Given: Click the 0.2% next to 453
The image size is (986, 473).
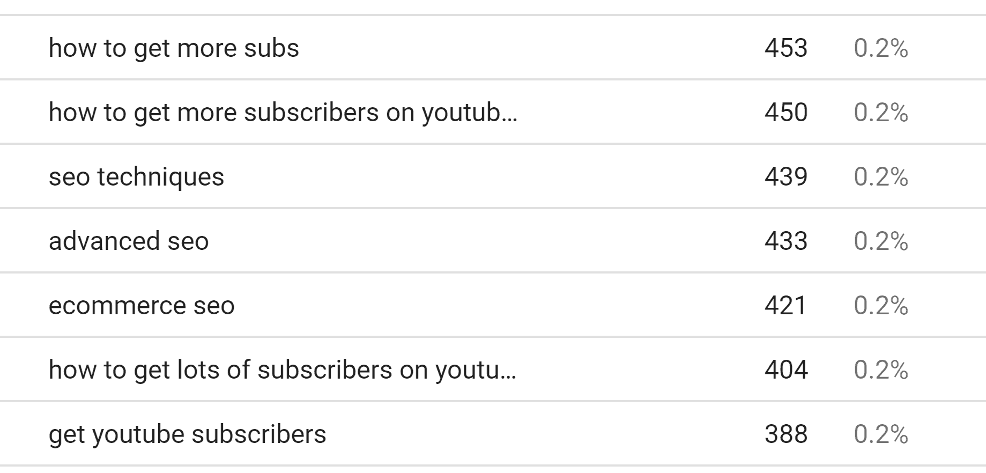Looking at the screenshot, I should (x=881, y=48).
